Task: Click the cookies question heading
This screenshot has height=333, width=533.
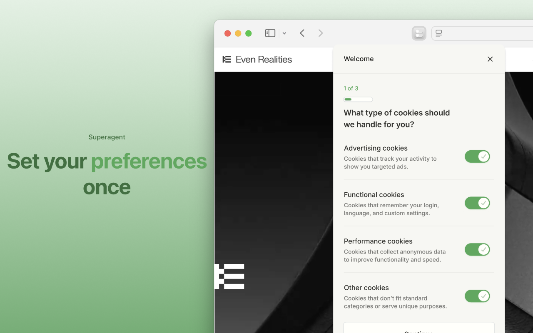Action: (x=397, y=119)
